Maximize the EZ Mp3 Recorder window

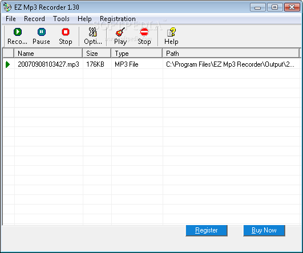274,7
